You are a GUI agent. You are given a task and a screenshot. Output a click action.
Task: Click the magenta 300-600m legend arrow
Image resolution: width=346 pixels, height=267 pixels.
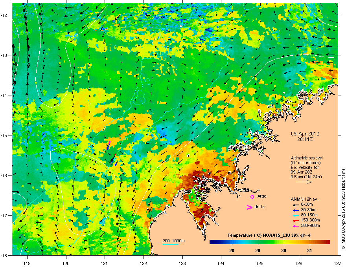pos(296,226)
